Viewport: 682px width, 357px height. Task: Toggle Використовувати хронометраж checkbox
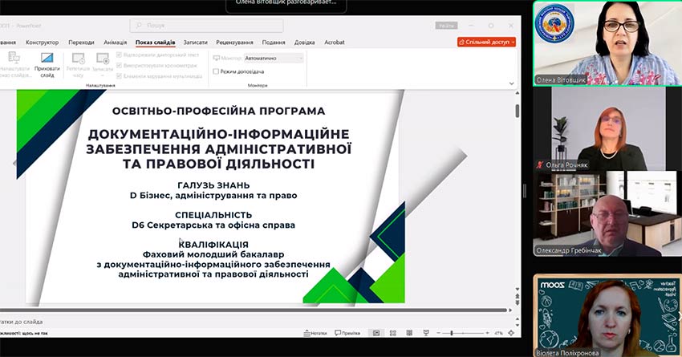click(120, 65)
